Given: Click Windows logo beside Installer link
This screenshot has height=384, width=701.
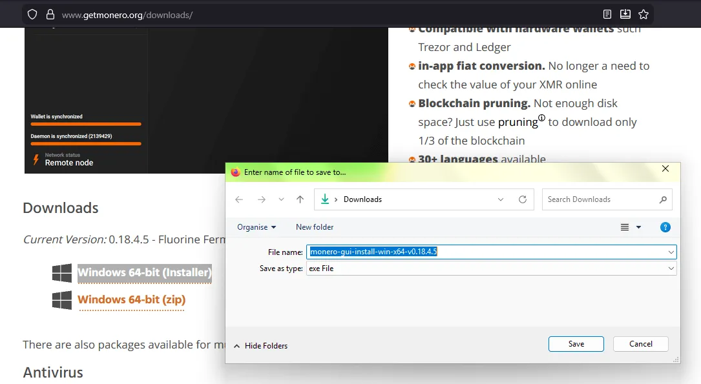Looking at the screenshot, I should coord(61,273).
